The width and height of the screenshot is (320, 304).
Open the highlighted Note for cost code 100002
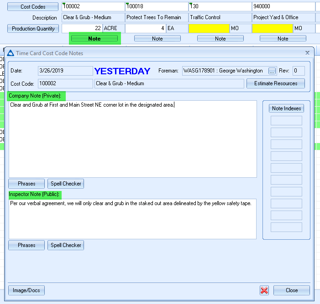tap(94, 38)
